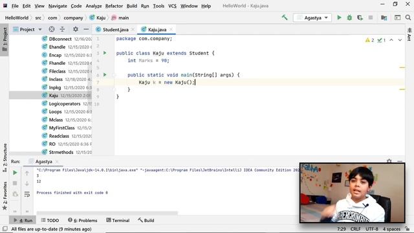Screen dimensions: 414x233
Task: Toggle the 1: Project side tab
Action: (5, 39)
